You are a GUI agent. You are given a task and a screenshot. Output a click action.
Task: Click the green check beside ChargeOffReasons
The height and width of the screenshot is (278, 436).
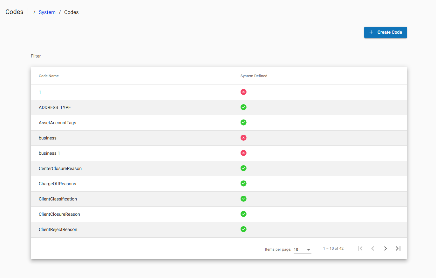pos(243,183)
